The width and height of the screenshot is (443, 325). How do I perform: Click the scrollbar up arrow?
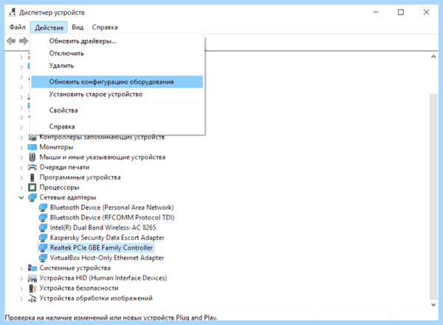click(x=433, y=57)
